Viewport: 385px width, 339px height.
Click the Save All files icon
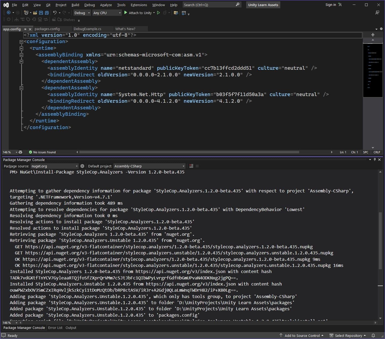pyautogui.click(x=47, y=13)
